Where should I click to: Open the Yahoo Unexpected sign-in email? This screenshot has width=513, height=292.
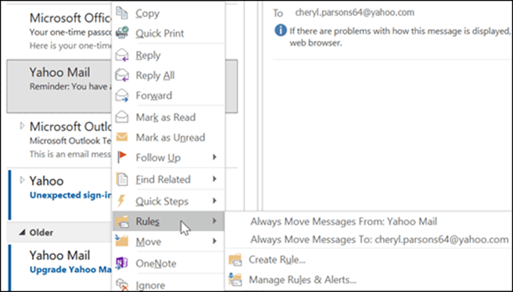tap(60, 194)
